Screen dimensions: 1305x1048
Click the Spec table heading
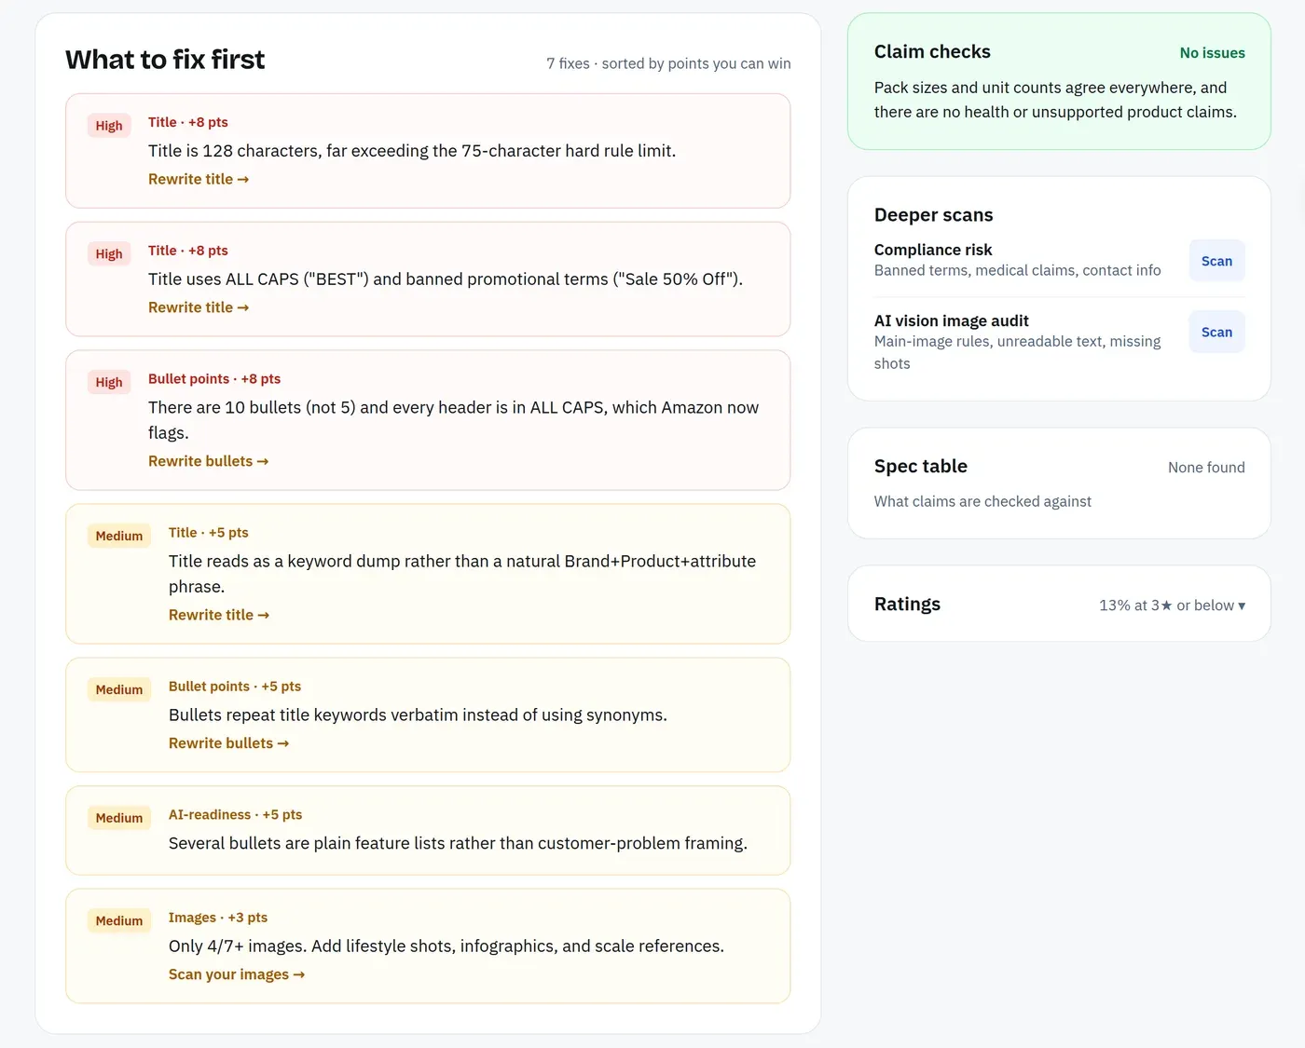click(921, 467)
